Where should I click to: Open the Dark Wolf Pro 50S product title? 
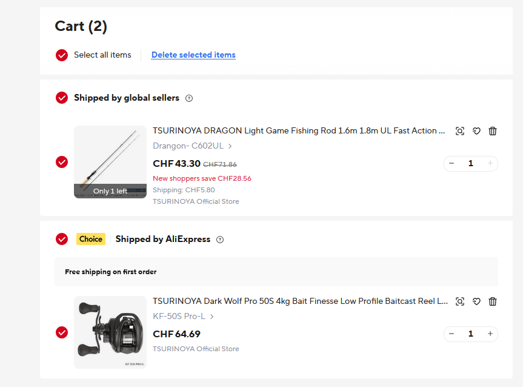pyautogui.click(x=300, y=301)
